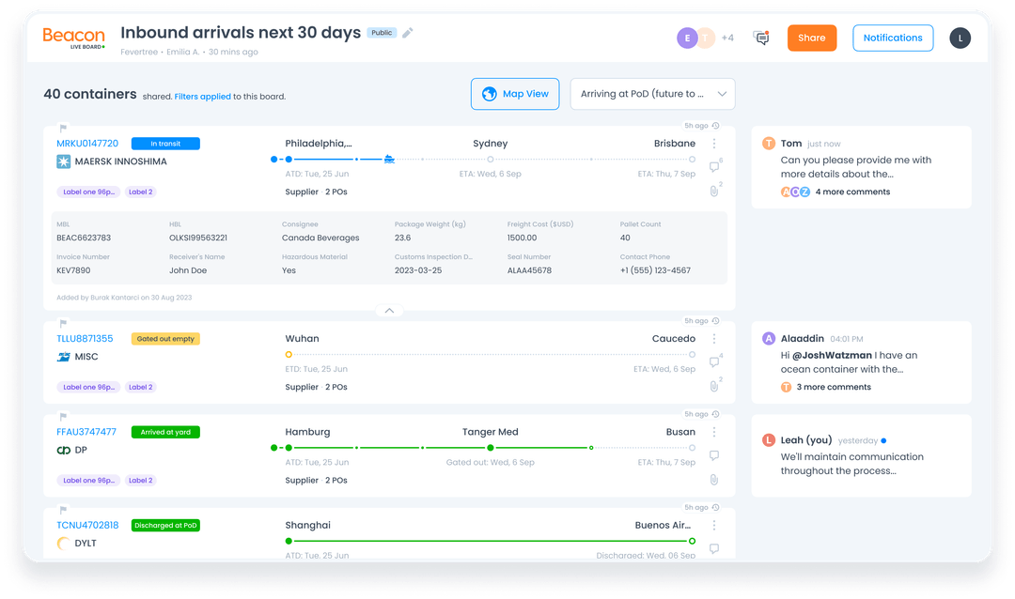Screen dimensions: 1015x599
Task: Flag the TLLU8871355 container
Action: pos(62,323)
